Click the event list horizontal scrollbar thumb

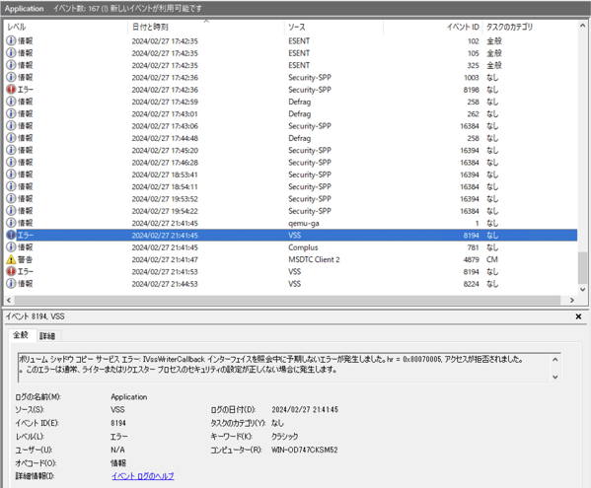point(287,300)
